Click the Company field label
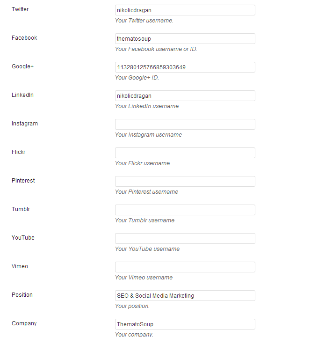Screen dimensions: 318x337 (x=24, y=323)
